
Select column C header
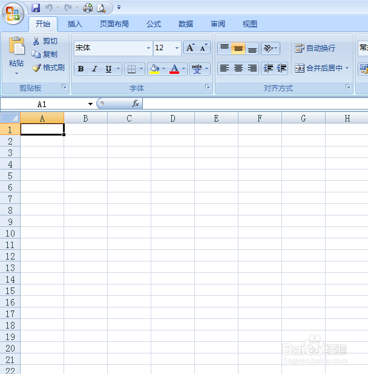(x=129, y=118)
